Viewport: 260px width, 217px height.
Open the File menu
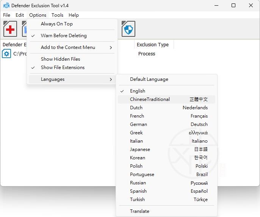point(7,15)
